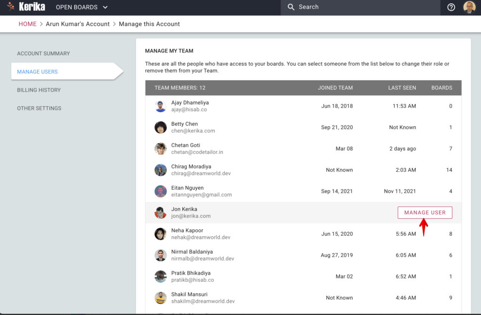The width and height of the screenshot is (481, 315).
Task: Click Pratik Bhikadiya's avatar
Action: click(x=161, y=277)
